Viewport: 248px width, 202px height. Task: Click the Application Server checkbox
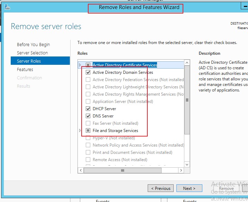pos(88,102)
